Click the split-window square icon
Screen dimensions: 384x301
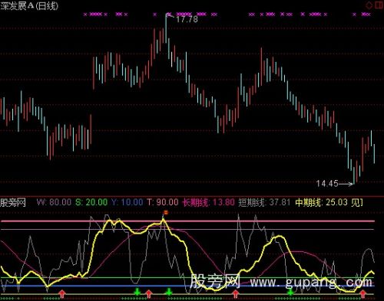[379, 5]
